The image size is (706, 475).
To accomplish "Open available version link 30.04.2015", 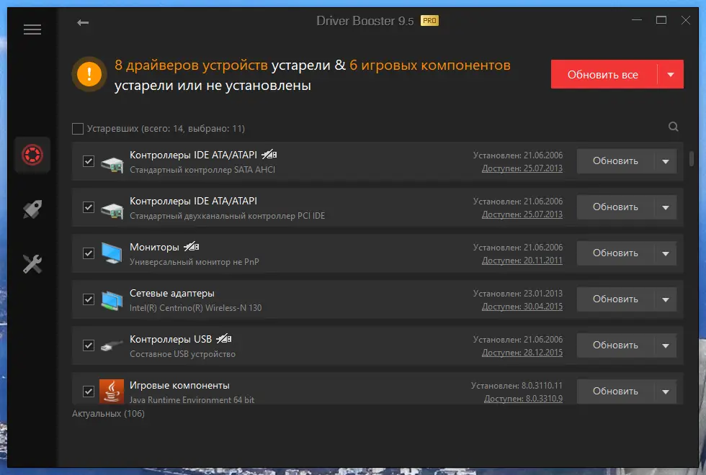I will pos(522,307).
